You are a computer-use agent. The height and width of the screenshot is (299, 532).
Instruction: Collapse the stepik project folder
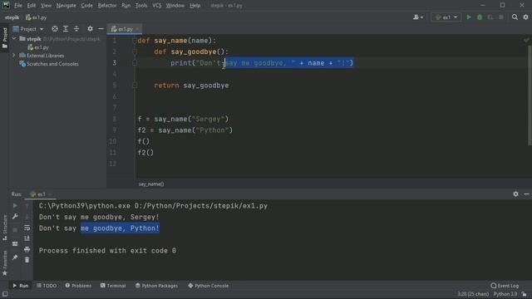pos(14,39)
